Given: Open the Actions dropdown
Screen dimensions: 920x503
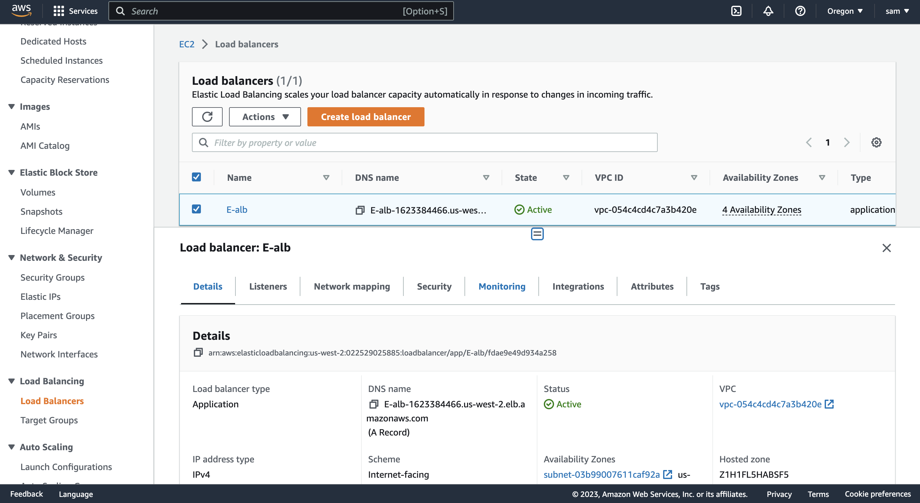Looking at the screenshot, I should click(265, 116).
